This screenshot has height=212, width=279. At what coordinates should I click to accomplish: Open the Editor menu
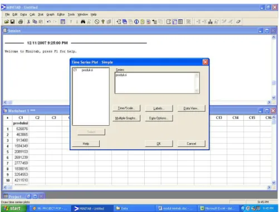pos(61,14)
